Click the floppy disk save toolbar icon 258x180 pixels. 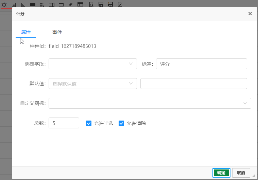tap(101, 4)
